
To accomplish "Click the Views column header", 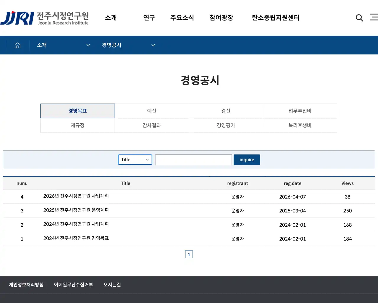I will coord(348,183).
